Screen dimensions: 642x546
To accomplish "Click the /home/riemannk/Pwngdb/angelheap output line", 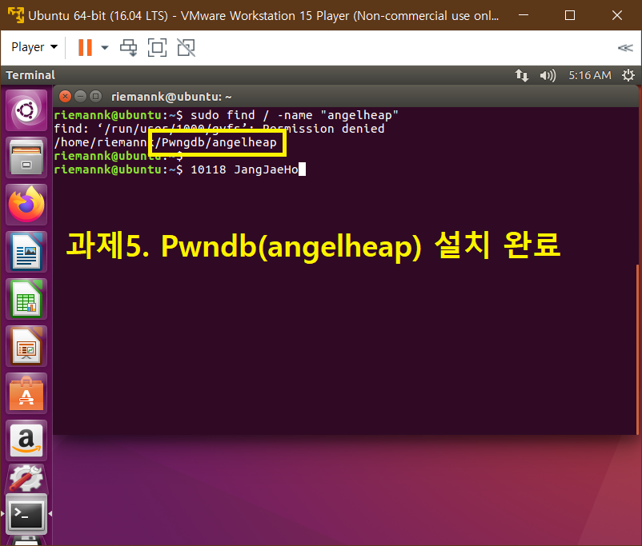I will tap(166, 142).
